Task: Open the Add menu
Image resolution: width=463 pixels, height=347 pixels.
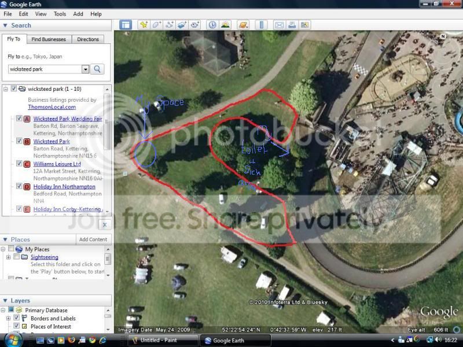Action: 78,14
